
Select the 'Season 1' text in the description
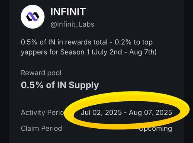click(x=75, y=52)
